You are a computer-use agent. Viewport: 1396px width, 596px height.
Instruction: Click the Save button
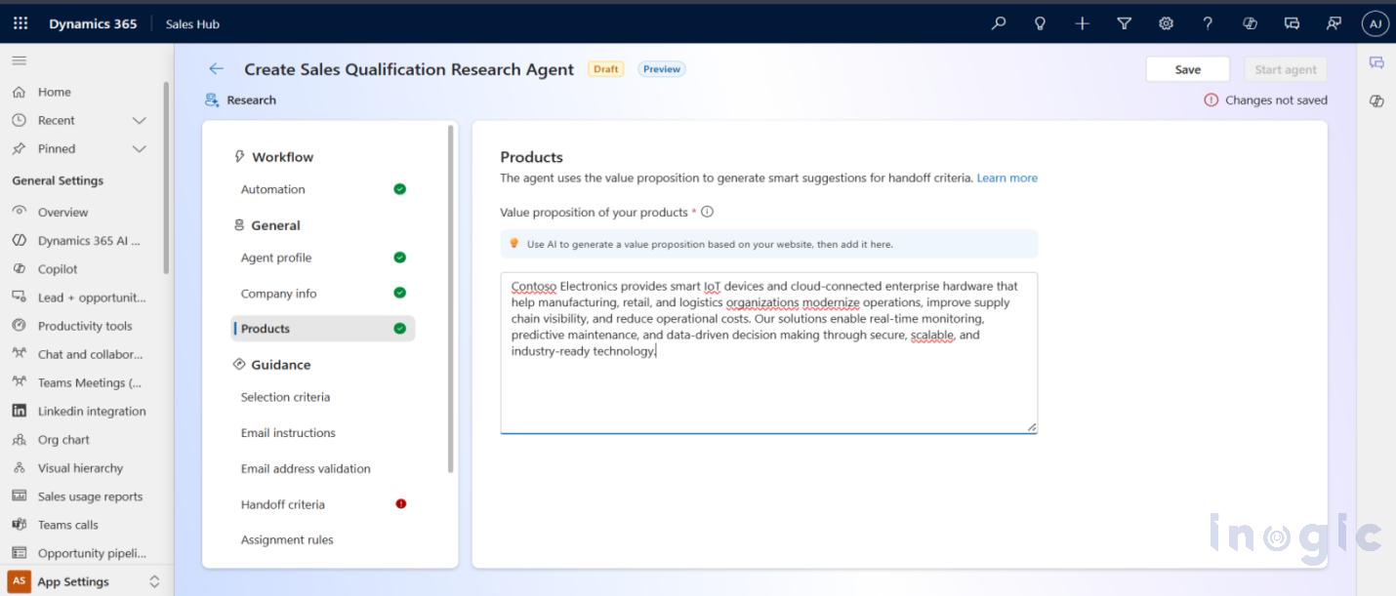coord(1187,69)
